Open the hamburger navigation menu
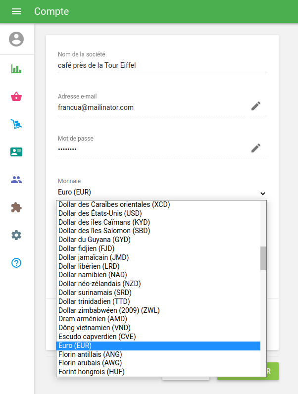Viewport: 298px width, 394px height. tap(16, 11)
